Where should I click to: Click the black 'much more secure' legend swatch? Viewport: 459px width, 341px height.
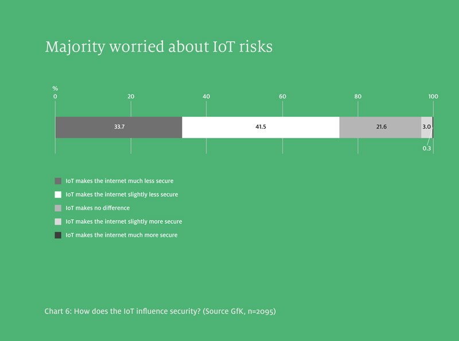[58, 235]
